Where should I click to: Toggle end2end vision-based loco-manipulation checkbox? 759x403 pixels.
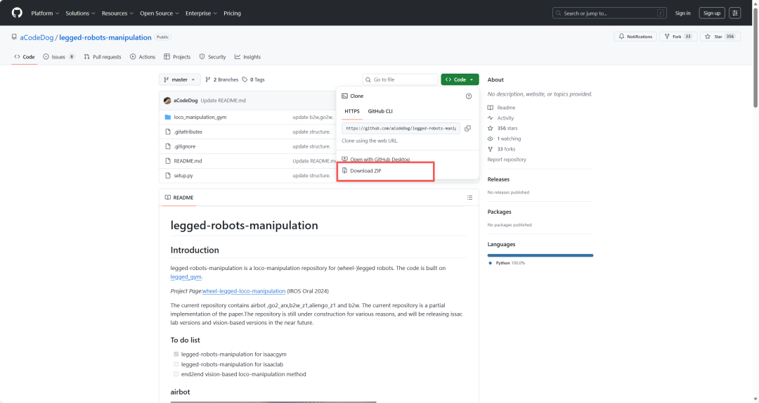[176, 374]
